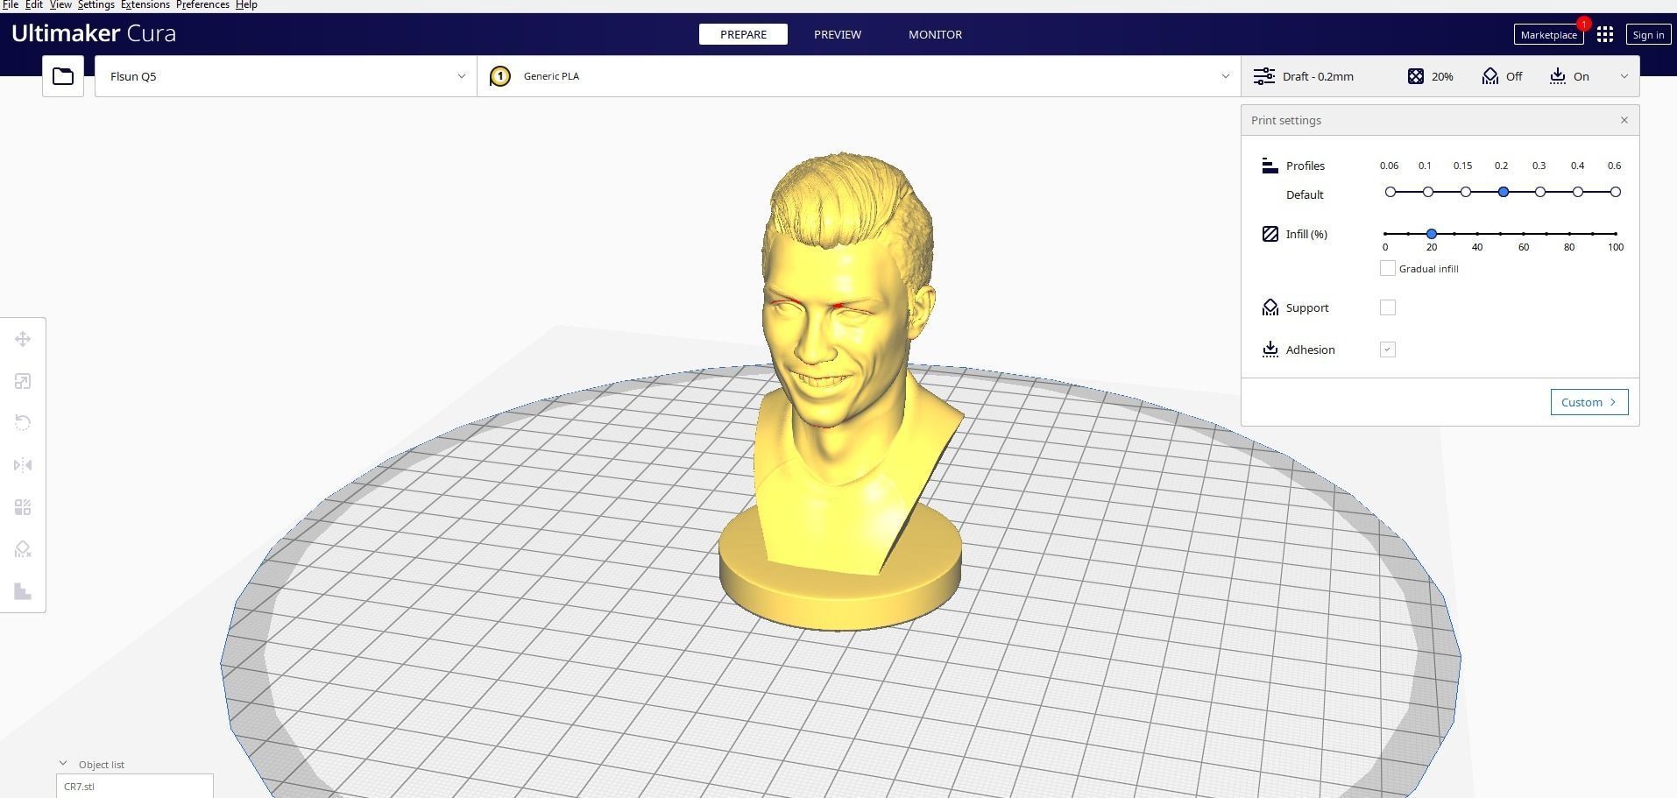Image resolution: width=1677 pixels, height=798 pixels.
Task: Open the application switcher grid icon
Action: [1605, 34]
